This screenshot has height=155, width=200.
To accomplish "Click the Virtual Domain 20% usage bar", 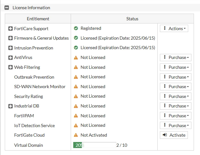I will coord(95,145).
